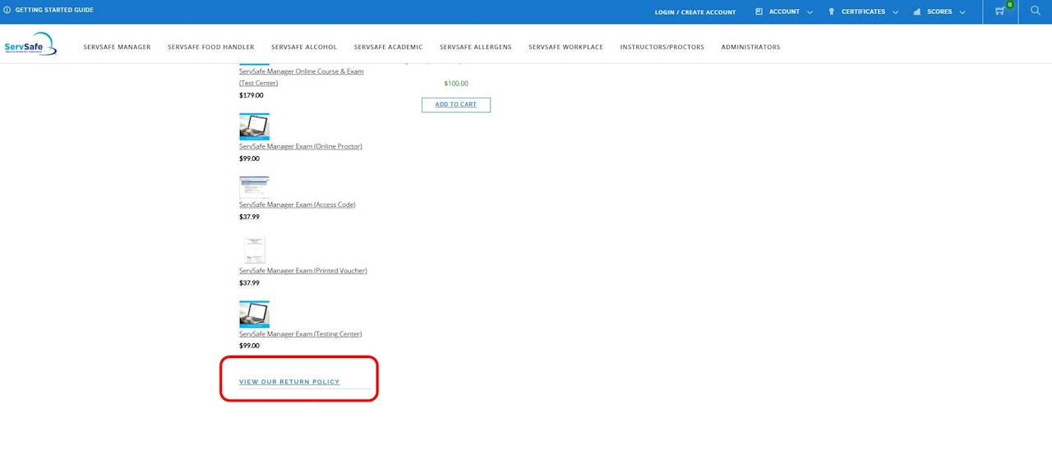Click the Account profile icon

(759, 11)
